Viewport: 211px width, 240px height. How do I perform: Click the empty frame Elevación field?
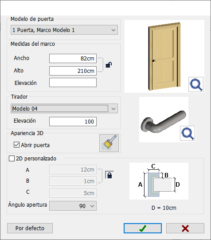73,83
